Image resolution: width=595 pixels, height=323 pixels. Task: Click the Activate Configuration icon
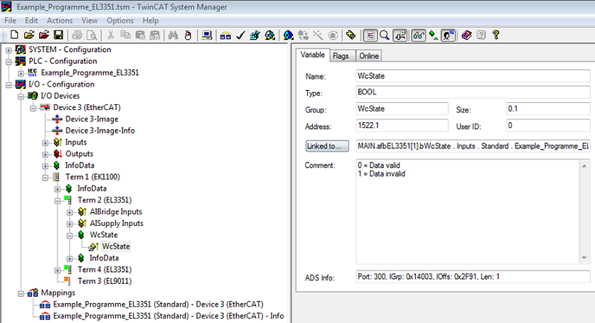(x=255, y=35)
